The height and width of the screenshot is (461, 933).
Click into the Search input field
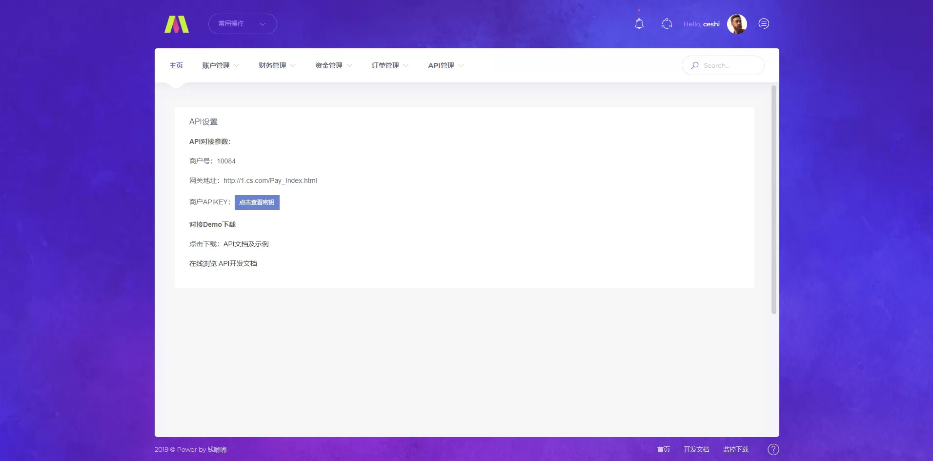coord(730,65)
